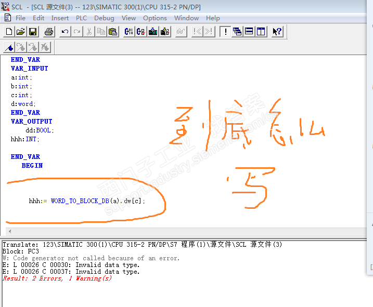Open the PLC menu

[81, 18]
